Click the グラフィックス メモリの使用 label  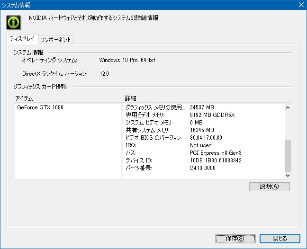155,107
